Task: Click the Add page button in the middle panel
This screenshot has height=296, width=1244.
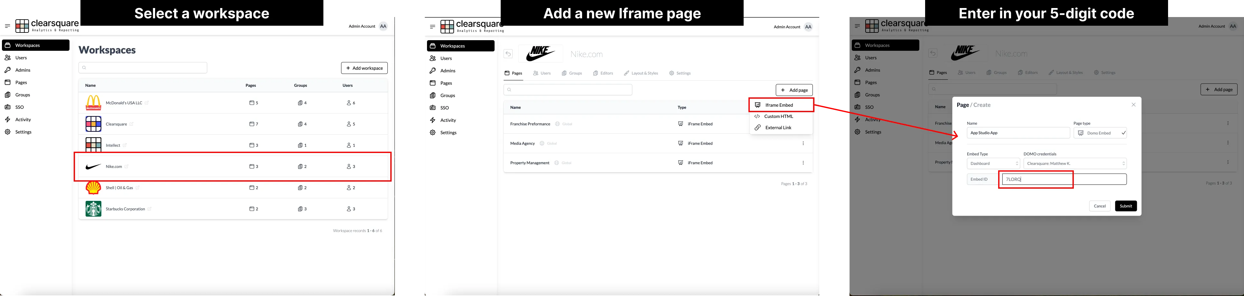Action: click(794, 90)
